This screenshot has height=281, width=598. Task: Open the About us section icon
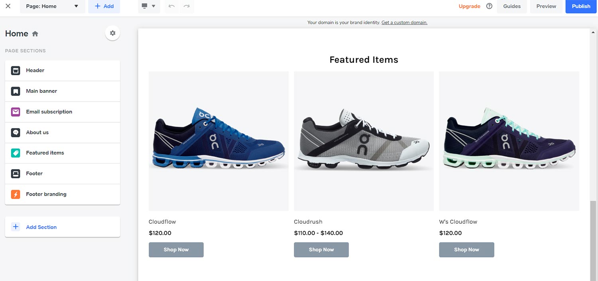point(15,132)
